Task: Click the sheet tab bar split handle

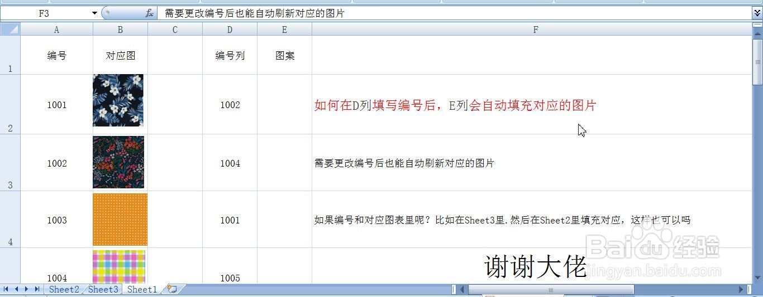Action: pos(454,290)
